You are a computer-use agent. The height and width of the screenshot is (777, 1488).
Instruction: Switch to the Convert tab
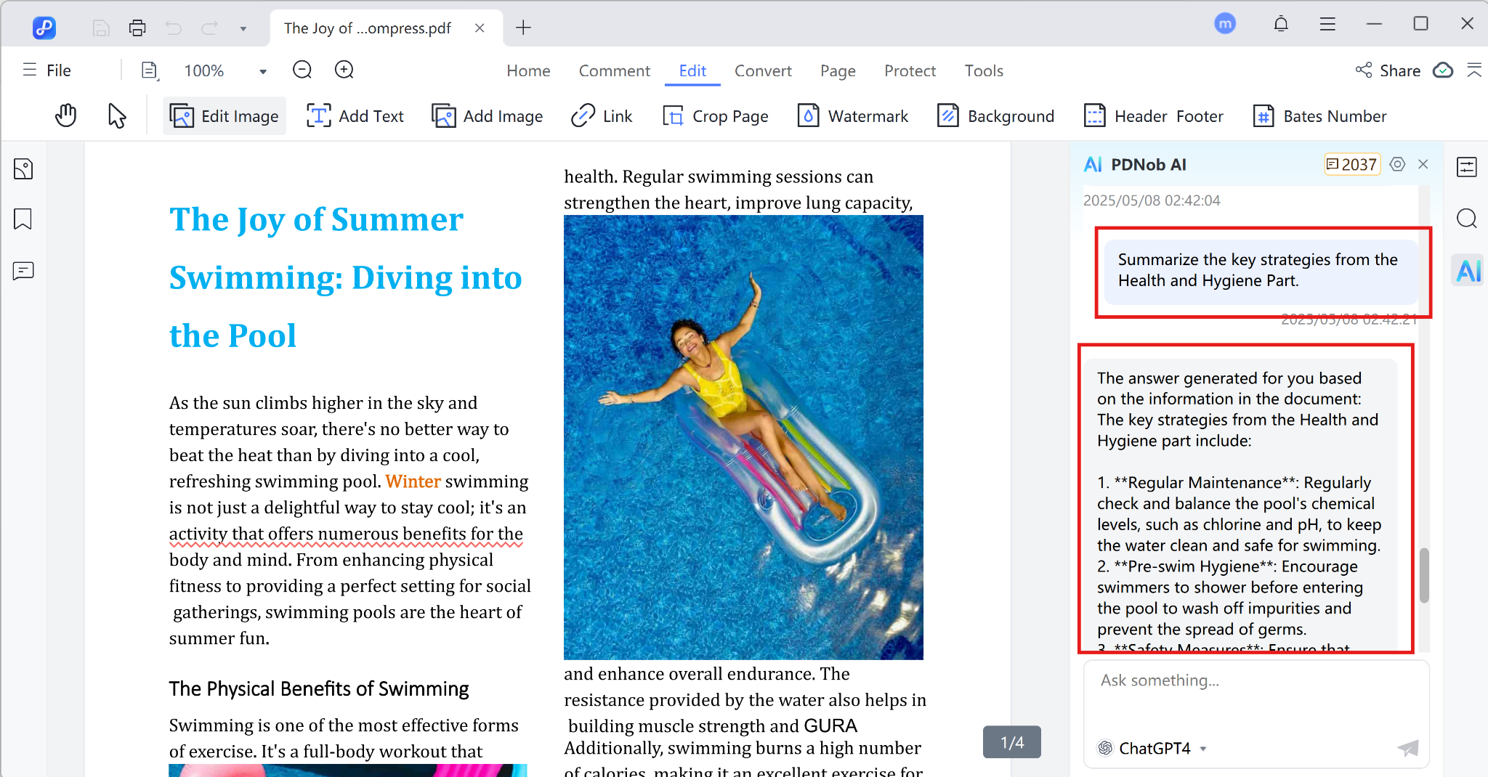click(763, 70)
